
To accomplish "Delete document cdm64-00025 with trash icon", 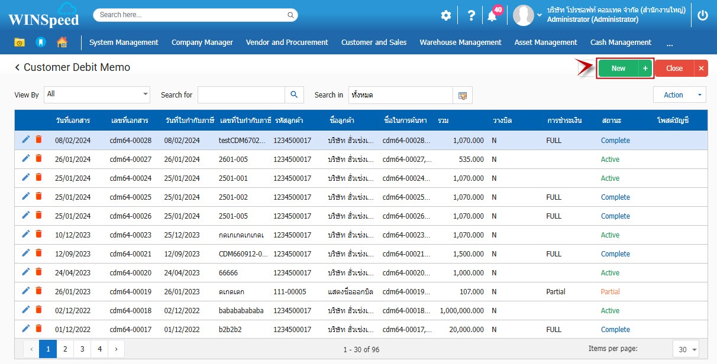I will 38,196.
